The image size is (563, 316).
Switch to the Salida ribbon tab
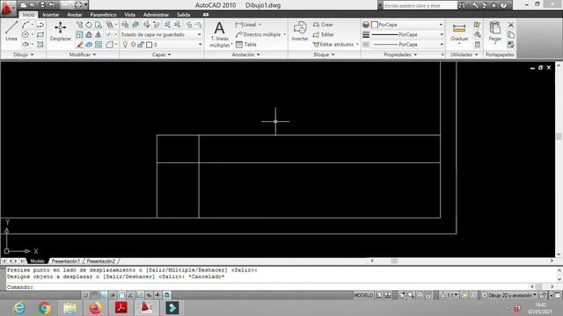pos(184,15)
